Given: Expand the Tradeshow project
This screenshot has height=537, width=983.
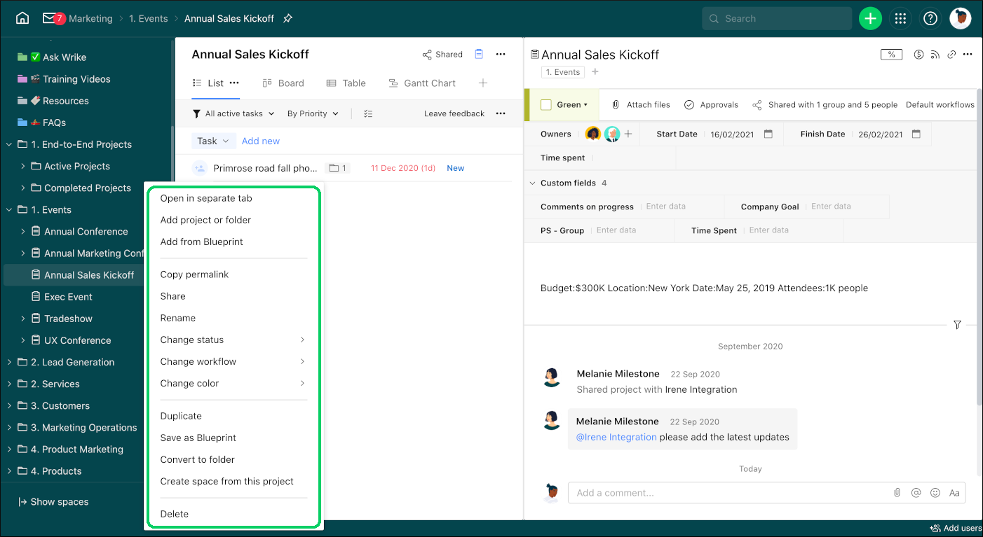Looking at the screenshot, I should [23, 319].
